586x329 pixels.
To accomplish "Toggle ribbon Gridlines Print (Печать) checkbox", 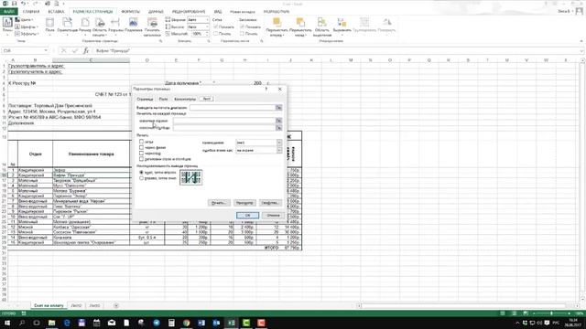I will (216, 34).
